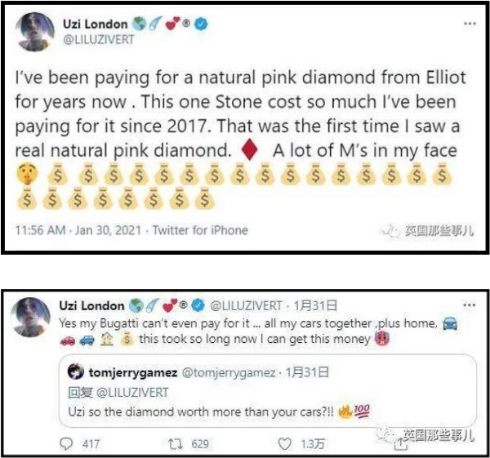The height and width of the screenshot is (458, 490).
Task: Like the tweet via the heart icon
Action: (x=285, y=443)
